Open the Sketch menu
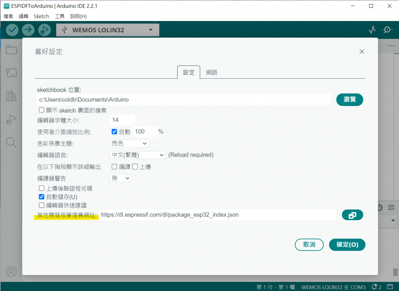Screen dimensions: 399x291 pos(41,16)
